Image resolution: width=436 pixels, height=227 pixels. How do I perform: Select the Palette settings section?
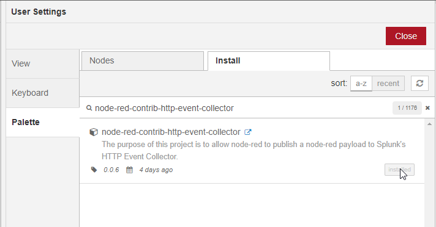point(42,122)
